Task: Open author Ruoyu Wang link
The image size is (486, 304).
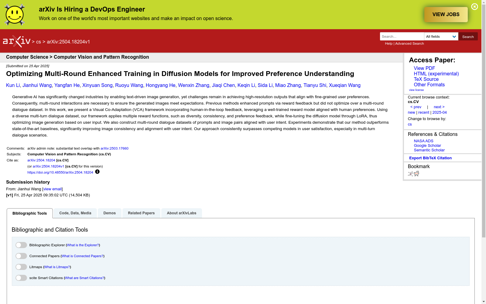Action: tap(129, 85)
